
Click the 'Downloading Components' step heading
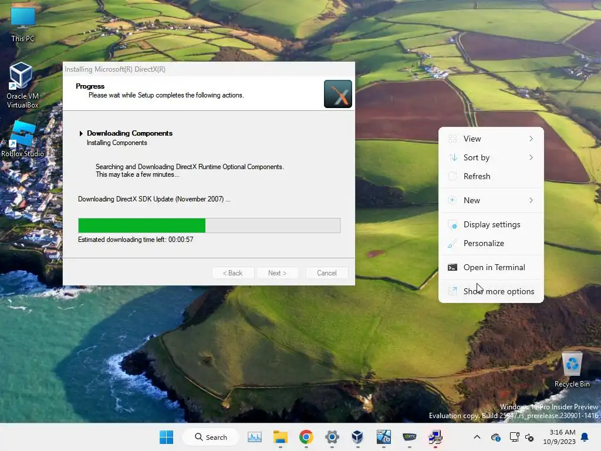point(130,133)
